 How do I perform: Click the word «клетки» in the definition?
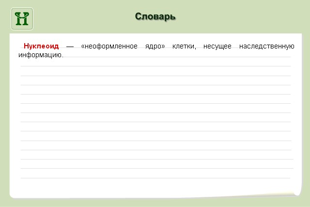tap(184, 46)
